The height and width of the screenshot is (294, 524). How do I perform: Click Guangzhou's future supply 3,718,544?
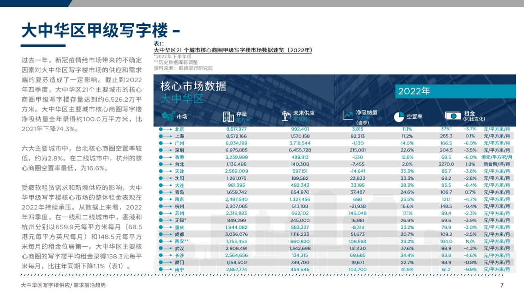(x=300, y=143)
